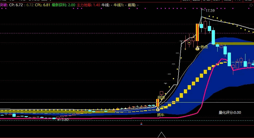Image resolution: width=254 pixels, height=138 pixels.
Task: Click the money bag icon beside 热点 near the peak
Action: [x=197, y=48]
